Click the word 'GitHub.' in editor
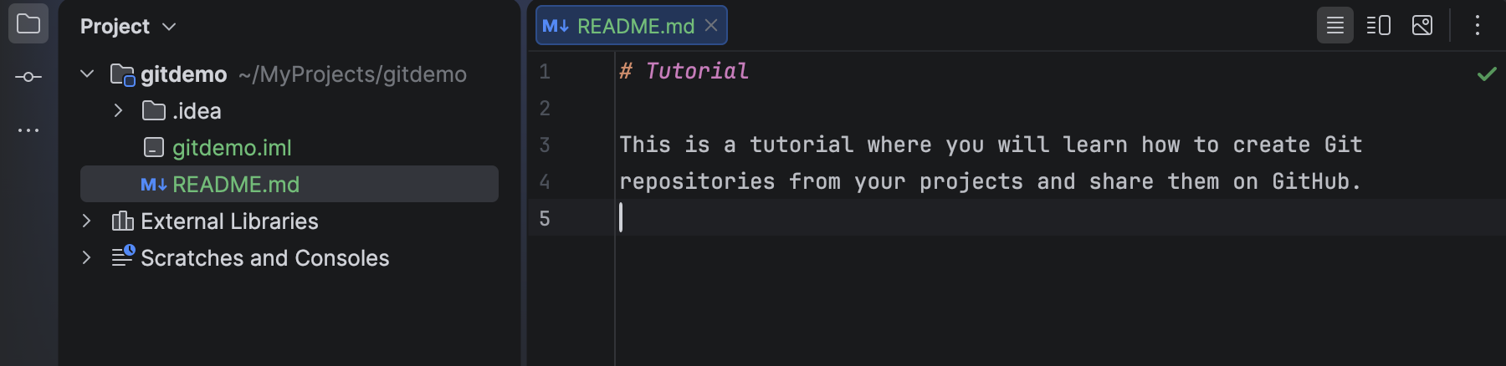Viewport: 1506px width, 366px height. (1317, 181)
